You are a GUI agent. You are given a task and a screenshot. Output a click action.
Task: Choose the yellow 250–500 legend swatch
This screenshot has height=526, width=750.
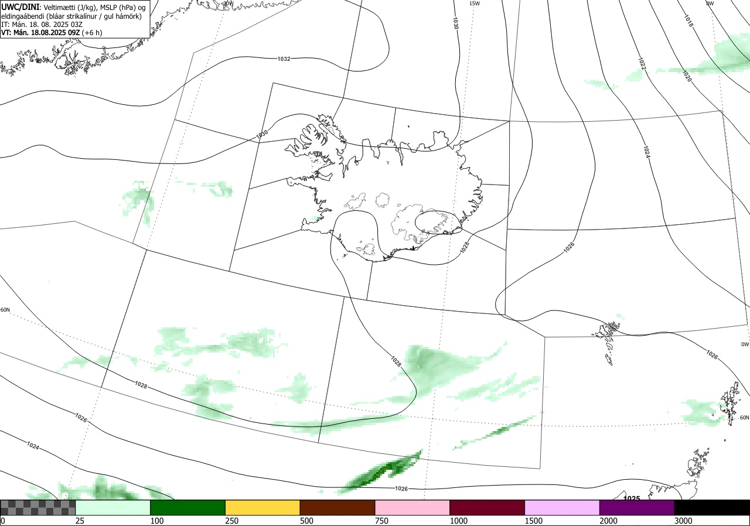[x=262, y=507]
